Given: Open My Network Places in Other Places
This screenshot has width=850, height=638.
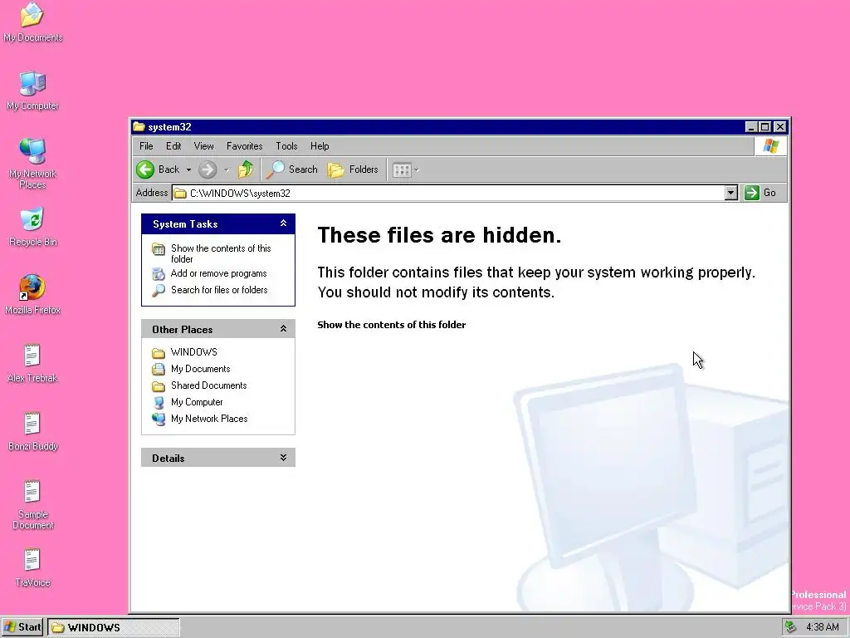Looking at the screenshot, I should tap(199, 419).
